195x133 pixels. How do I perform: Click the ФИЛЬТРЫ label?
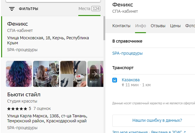tap(28, 9)
